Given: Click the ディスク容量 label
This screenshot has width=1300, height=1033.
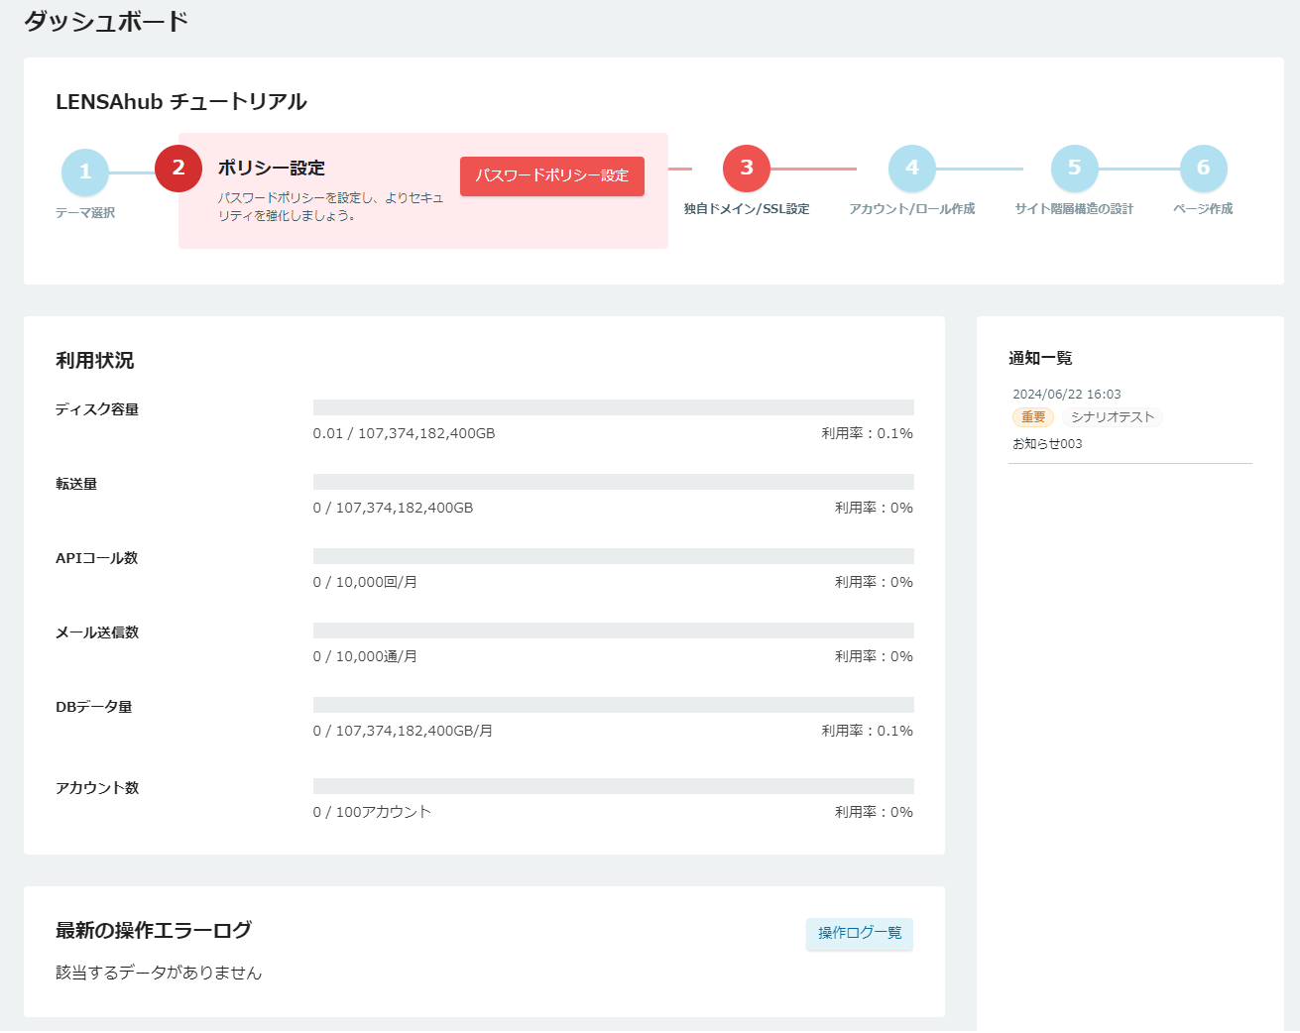Looking at the screenshot, I should pos(97,409).
